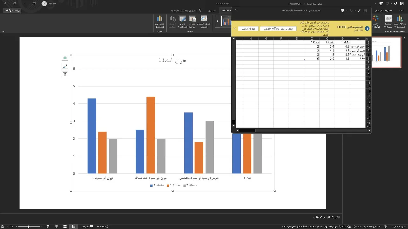
Task: Select series 3 legend entry
Action: (x=190, y=185)
